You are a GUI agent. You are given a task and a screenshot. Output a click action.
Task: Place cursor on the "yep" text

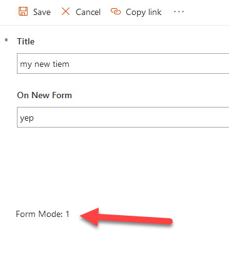[27, 118]
